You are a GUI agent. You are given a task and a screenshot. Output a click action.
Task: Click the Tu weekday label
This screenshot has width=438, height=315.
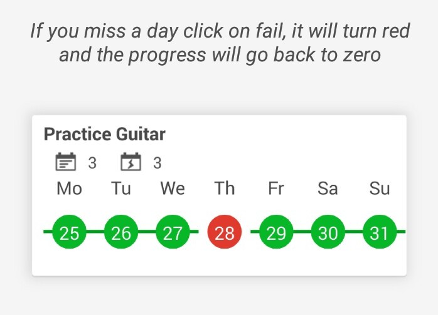pyautogui.click(x=121, y=188)
